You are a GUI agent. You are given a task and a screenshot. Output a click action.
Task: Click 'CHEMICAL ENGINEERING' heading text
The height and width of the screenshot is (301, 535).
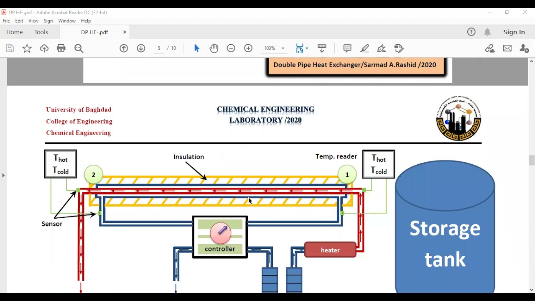(x=265, y=110)
